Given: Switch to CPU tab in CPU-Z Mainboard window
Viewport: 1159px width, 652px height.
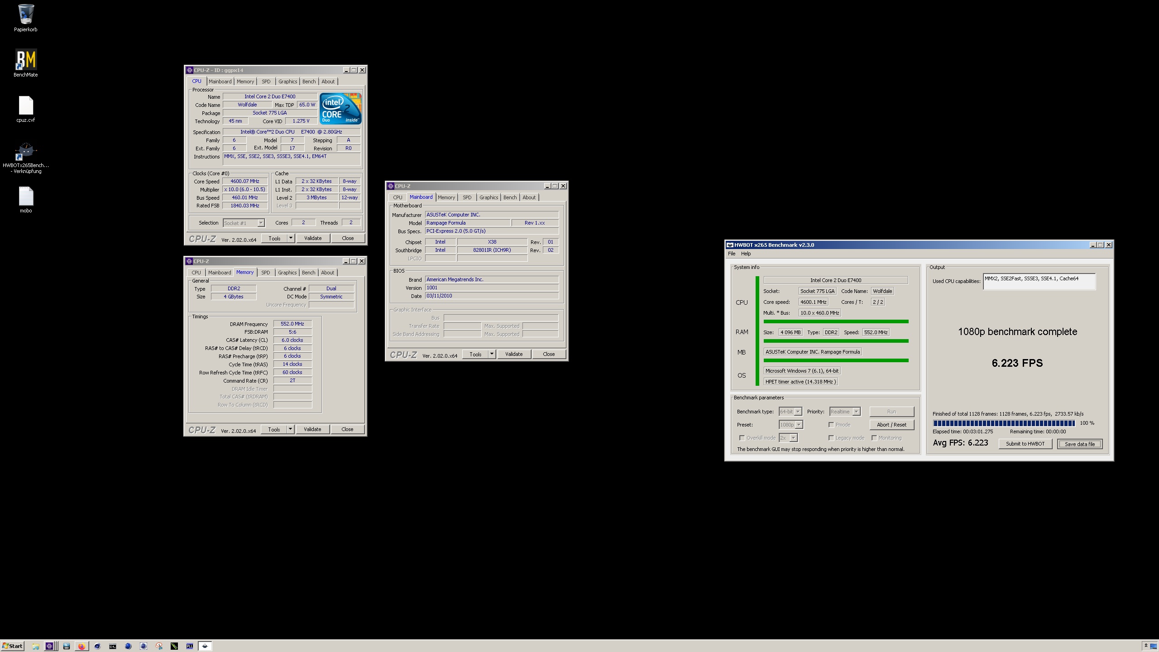Looking at the screenshot, I should (398, 197).
